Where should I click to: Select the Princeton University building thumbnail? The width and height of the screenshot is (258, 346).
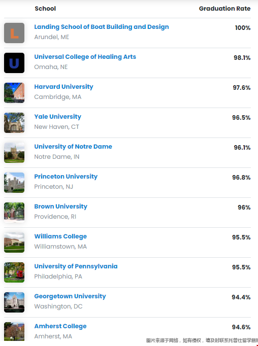click(14, 183)
